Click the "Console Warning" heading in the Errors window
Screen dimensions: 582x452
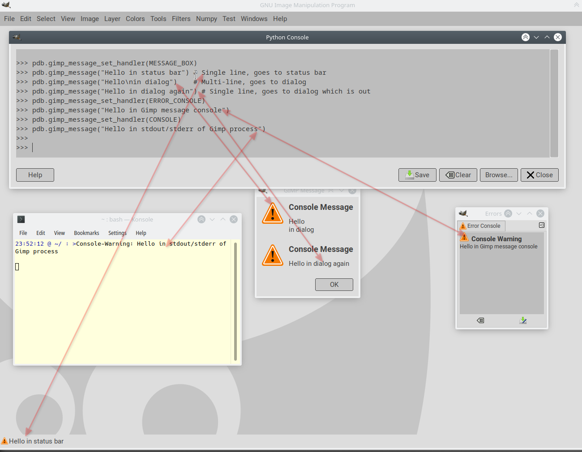(x=496, y=239)
